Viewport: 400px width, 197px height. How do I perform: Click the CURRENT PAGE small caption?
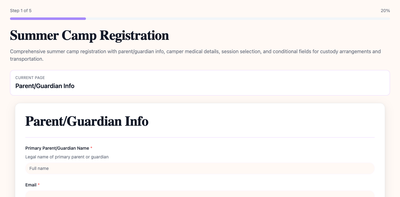[x=30, y=78]
